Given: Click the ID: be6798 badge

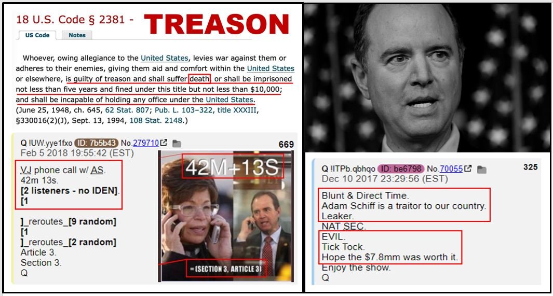Looking at the screenshot, I should [x=401, y=169].
